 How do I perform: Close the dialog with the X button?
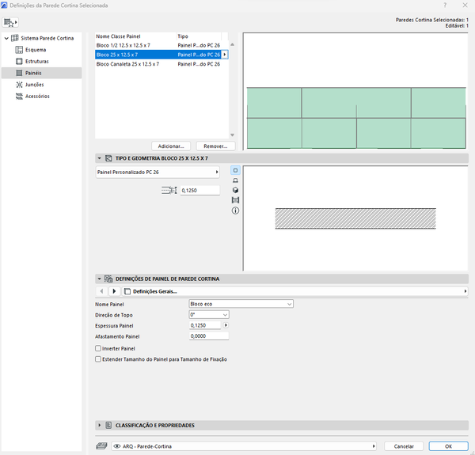(465, 6)
